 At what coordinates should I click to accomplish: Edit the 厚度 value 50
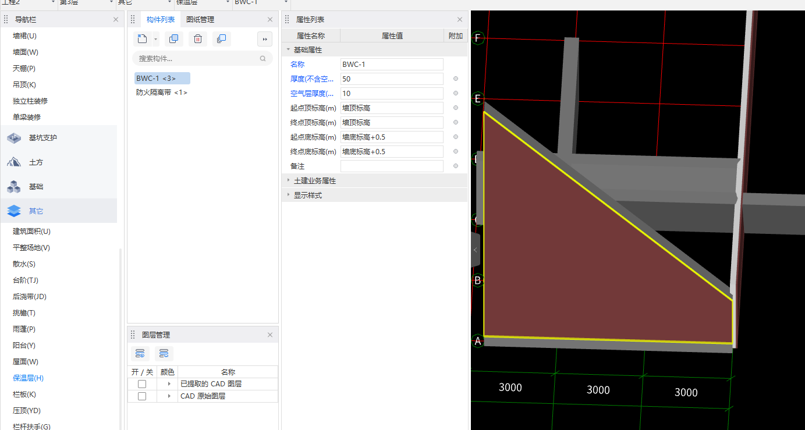click(392, 79)
